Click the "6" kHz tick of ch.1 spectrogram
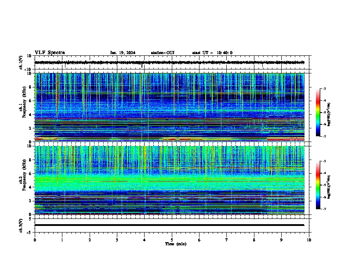 click(31, 101)
